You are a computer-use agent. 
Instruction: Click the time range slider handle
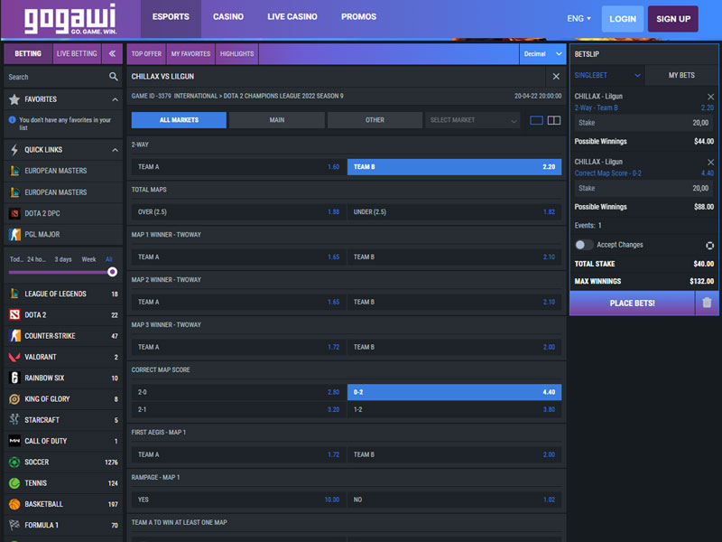click(x=112, y=272)
